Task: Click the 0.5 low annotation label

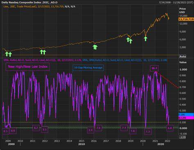Action: coord(6,131)
